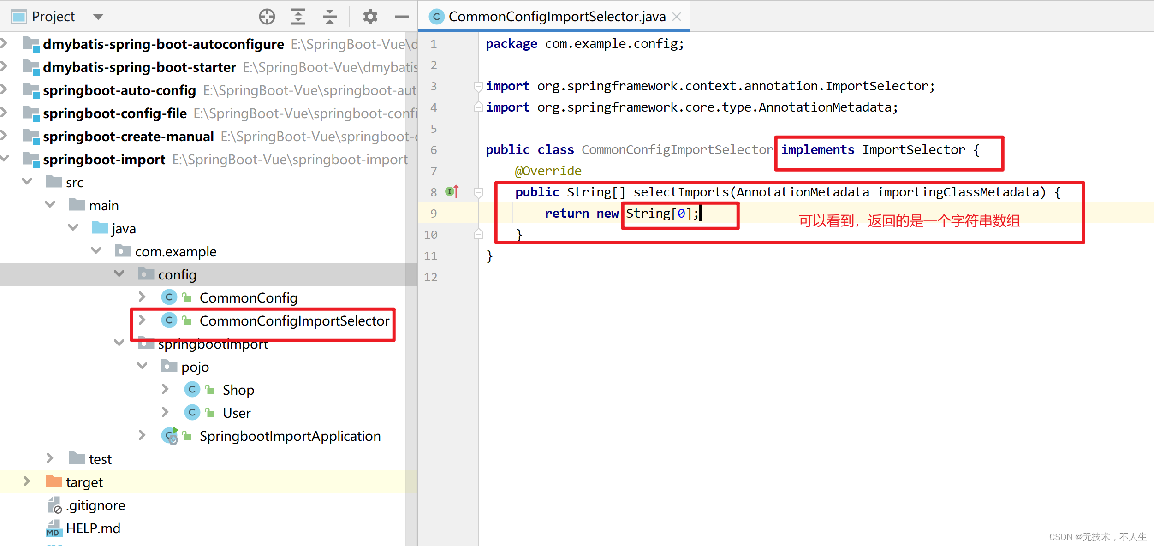Click the SpringbootImportApplication run class icon
This screenshot has height=546, width=1154.
(x=169, y=436)
